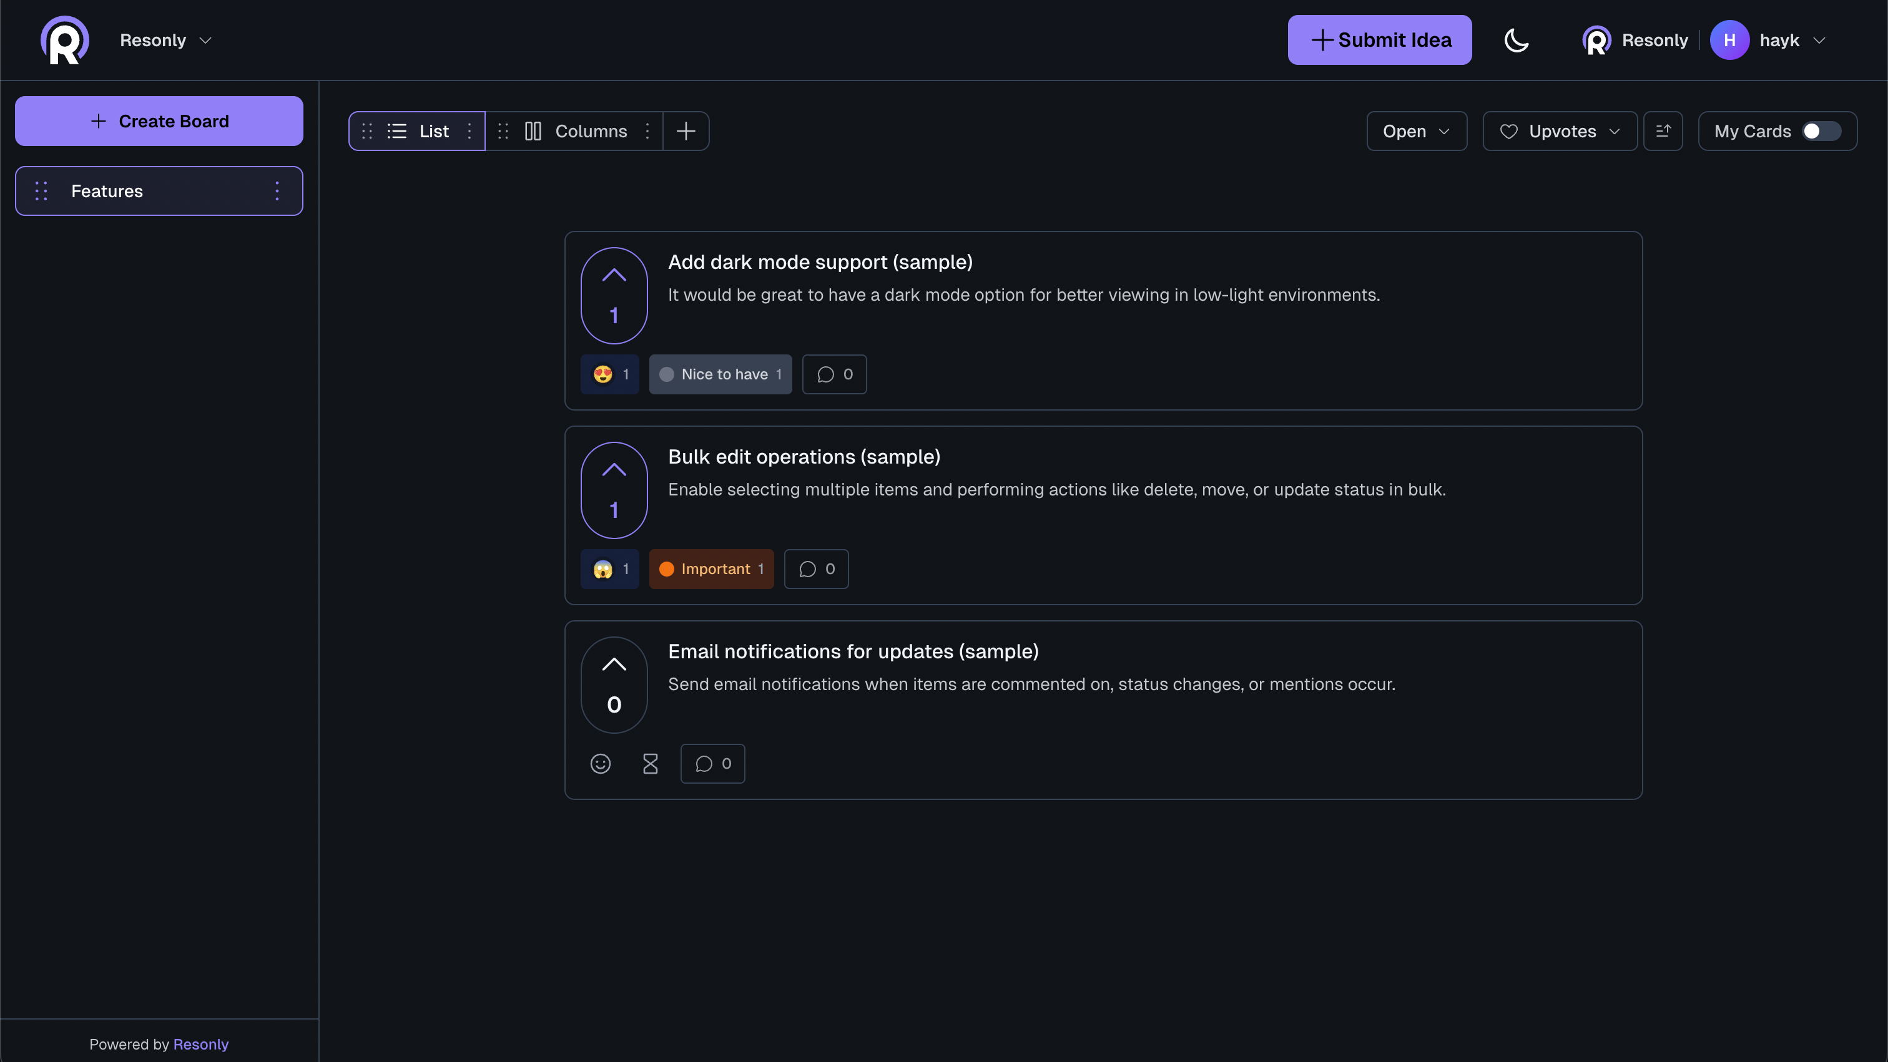Screen dimensions: 1888x1062
Task: Open the emoji reaction picker on email notifications card
Action: (600, 763)
